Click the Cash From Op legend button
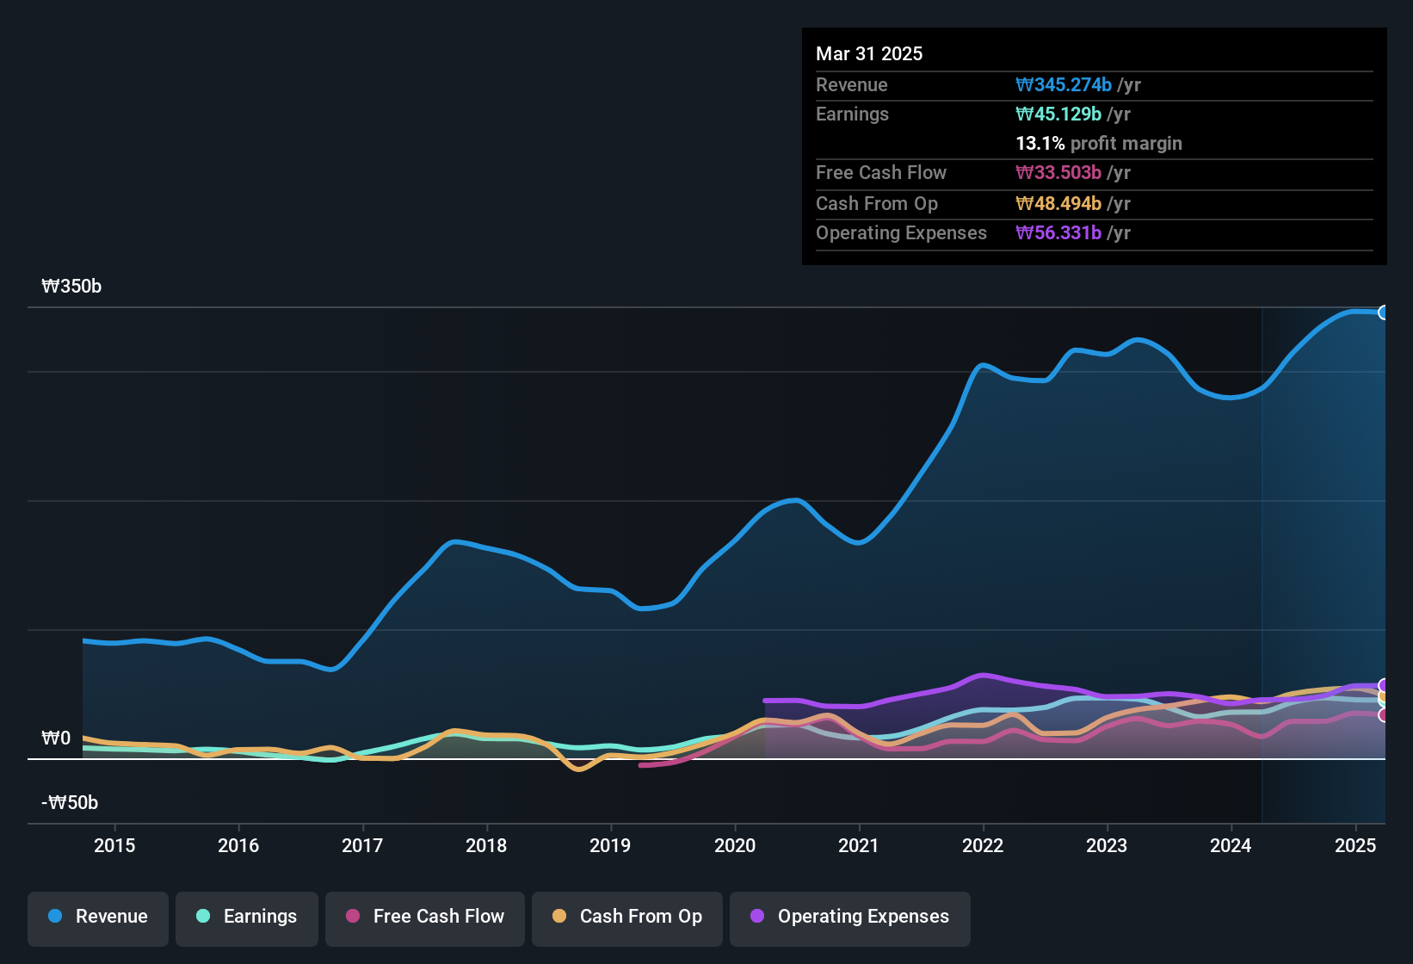 point(627,917)
